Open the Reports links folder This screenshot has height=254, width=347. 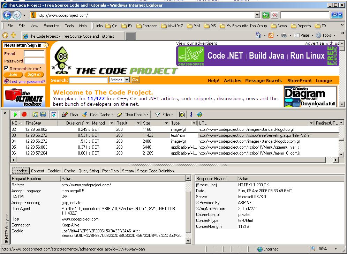tap(301, 26)
